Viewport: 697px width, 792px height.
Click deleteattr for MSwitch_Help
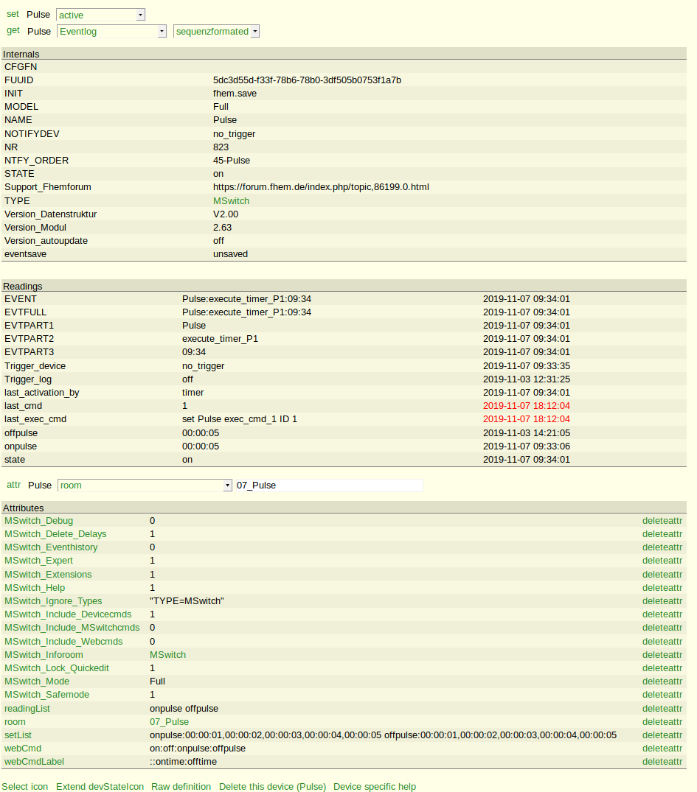[662, 587]
